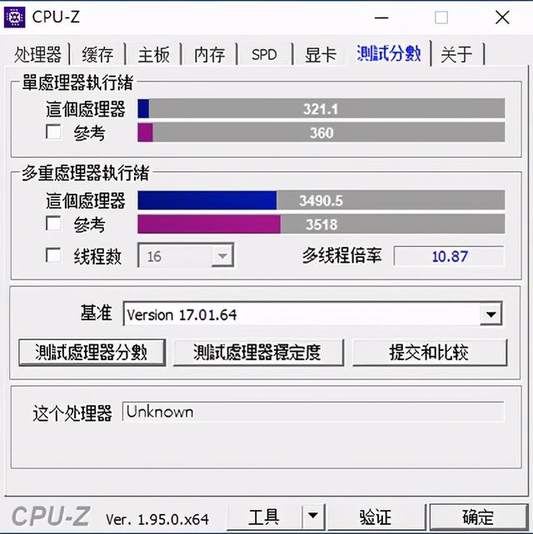This screenshot has height=534, width=533.
Task: Click the 这个处理器 Unknown text field
Action: click(313, 412)
